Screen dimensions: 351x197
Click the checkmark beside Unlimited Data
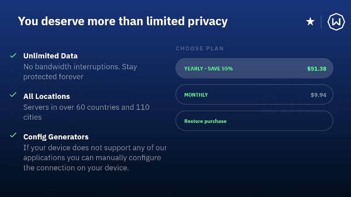(13, 56)
